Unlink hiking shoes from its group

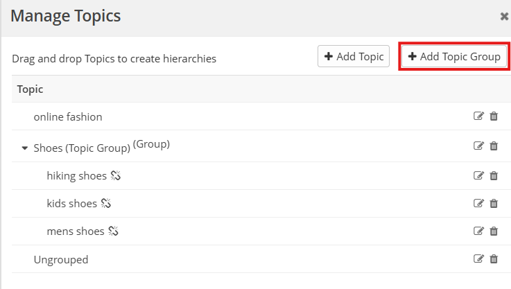[116, 176]
